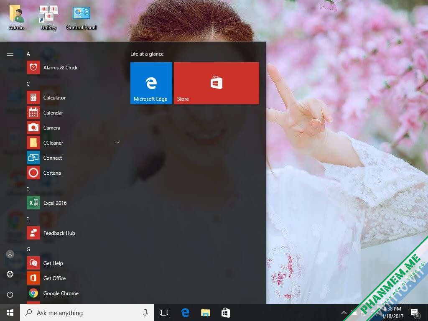Open the Action Center notifications icon

(414, 313)
